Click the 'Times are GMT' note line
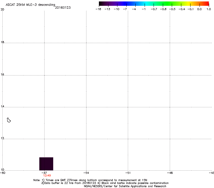 90,180
